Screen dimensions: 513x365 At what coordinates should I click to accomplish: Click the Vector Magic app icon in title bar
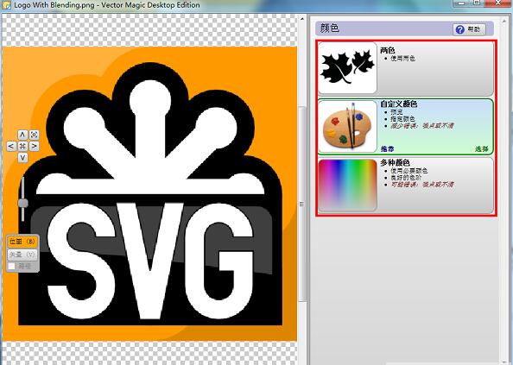click(x=6, y=5)
